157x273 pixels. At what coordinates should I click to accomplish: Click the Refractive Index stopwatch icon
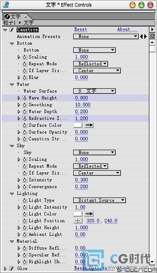tap(25, 119)
